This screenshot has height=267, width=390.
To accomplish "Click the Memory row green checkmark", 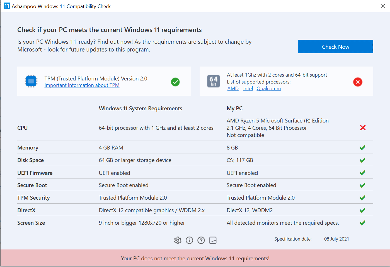I will coord(362,148).
